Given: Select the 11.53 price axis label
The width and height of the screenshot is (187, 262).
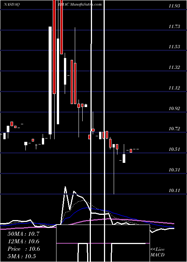Looking at the screenshot, I should (174, 47).
